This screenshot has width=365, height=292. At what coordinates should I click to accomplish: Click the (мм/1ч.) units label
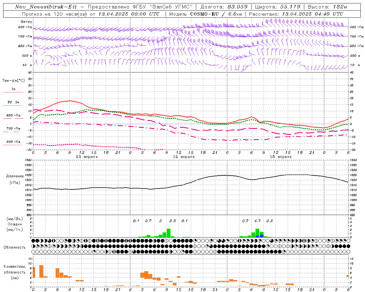[x=15, y=230]
